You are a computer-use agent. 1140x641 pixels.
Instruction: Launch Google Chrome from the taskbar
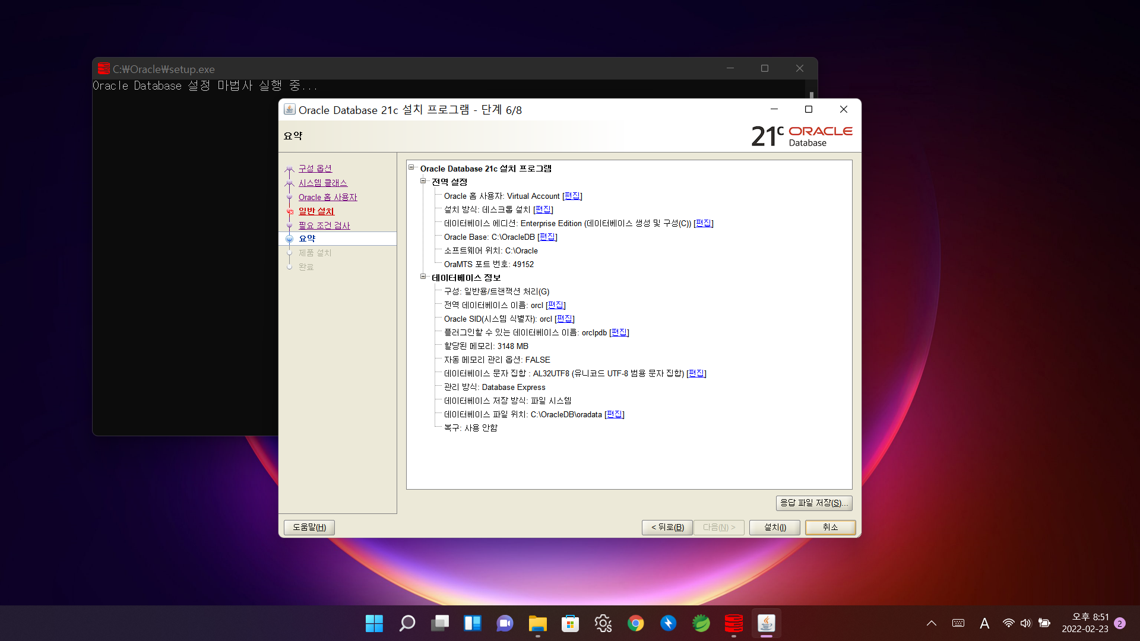(635, 623)
